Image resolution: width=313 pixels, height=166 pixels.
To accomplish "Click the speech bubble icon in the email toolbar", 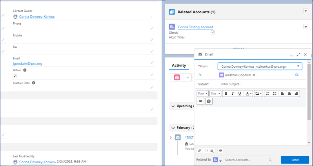I will pyautogui.click(x=209, y=101).
